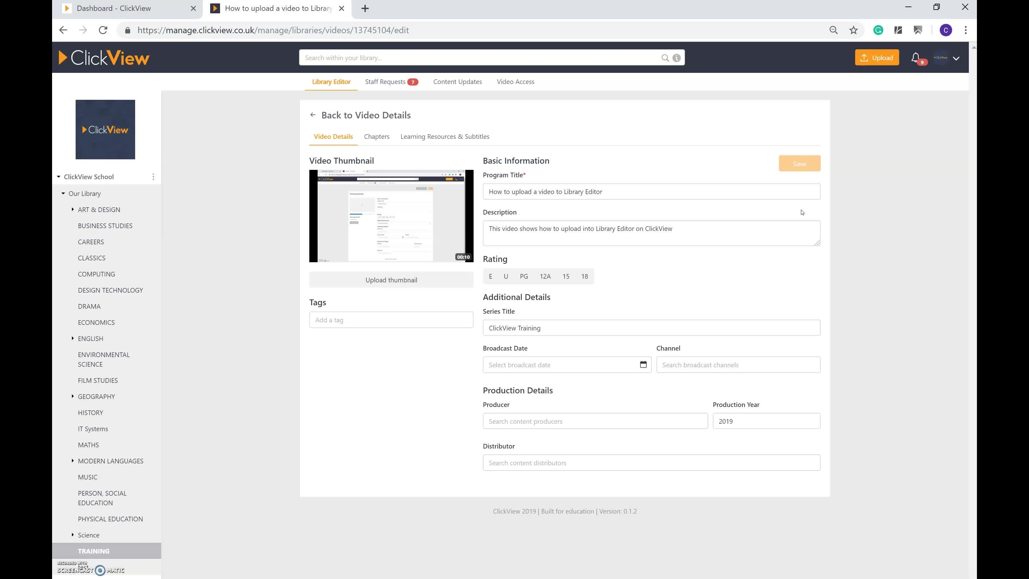This screenshot has height=579, width=1029.
Task: Click the Series Title field
Action: (x=651, y=328)
